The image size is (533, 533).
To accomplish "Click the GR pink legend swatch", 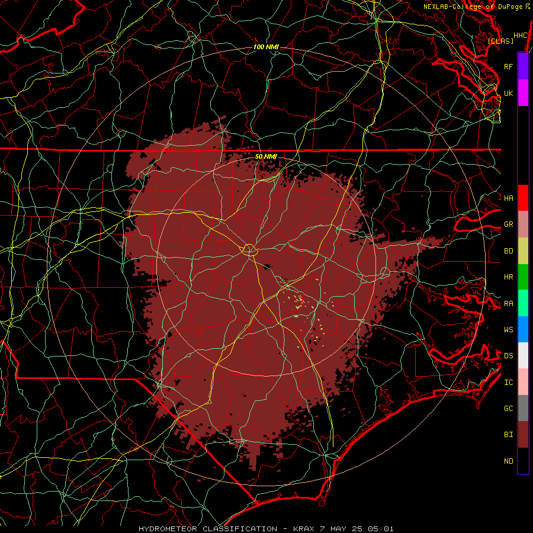I will [523, 224].
